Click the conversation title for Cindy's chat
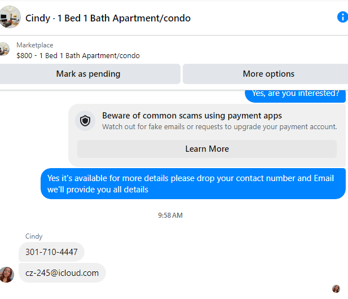 coord(108,18)
